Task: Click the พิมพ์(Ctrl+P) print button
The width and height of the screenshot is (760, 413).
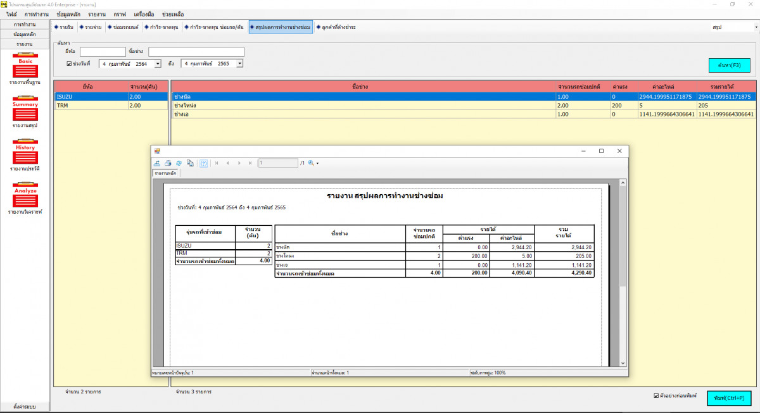Action: pyautogui.click(x=728, y=398)
